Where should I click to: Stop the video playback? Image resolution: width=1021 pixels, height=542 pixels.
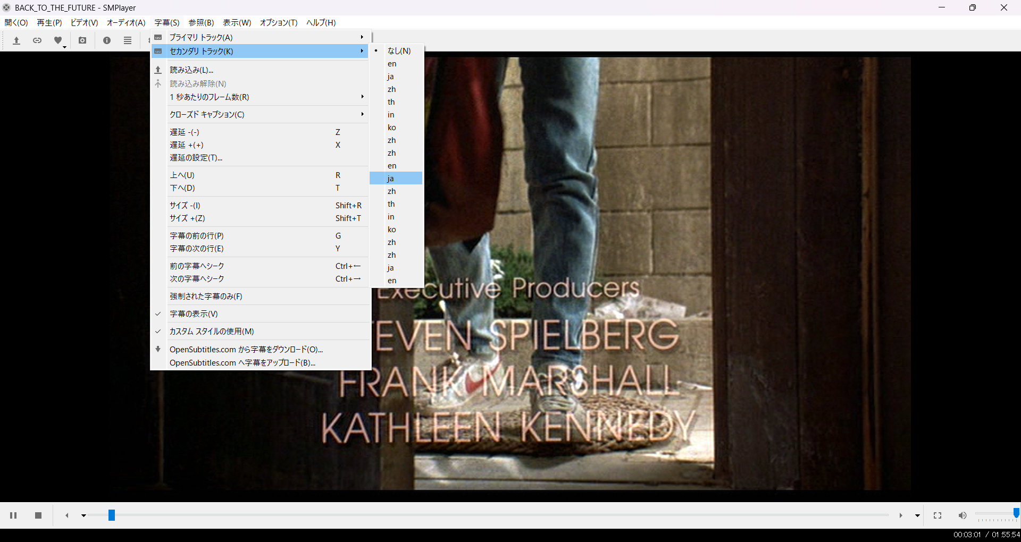pyautogui.click(x=38, y=515)
